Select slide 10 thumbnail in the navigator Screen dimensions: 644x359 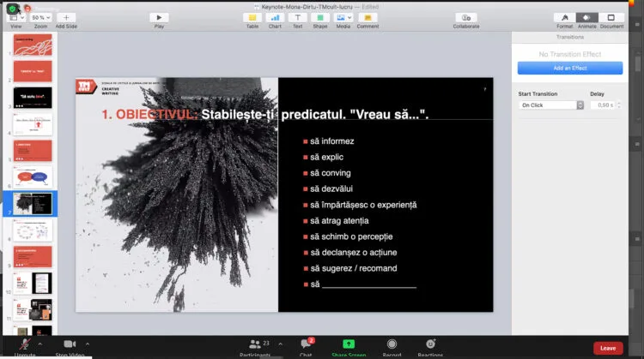point(33,284)
